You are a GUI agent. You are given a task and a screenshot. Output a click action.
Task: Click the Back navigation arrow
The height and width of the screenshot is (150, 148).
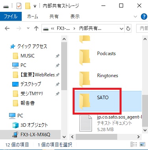tap(7, 28)
